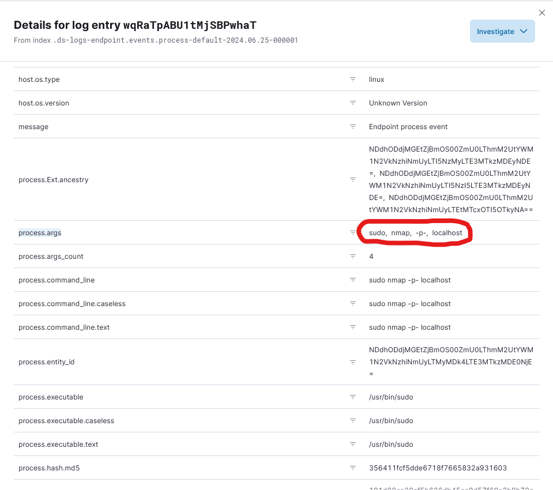Screen dimensions: 553x490
Task: Click the 'sudo, nmap, -p-, localhost' value
Action: [x=415, y=233]
